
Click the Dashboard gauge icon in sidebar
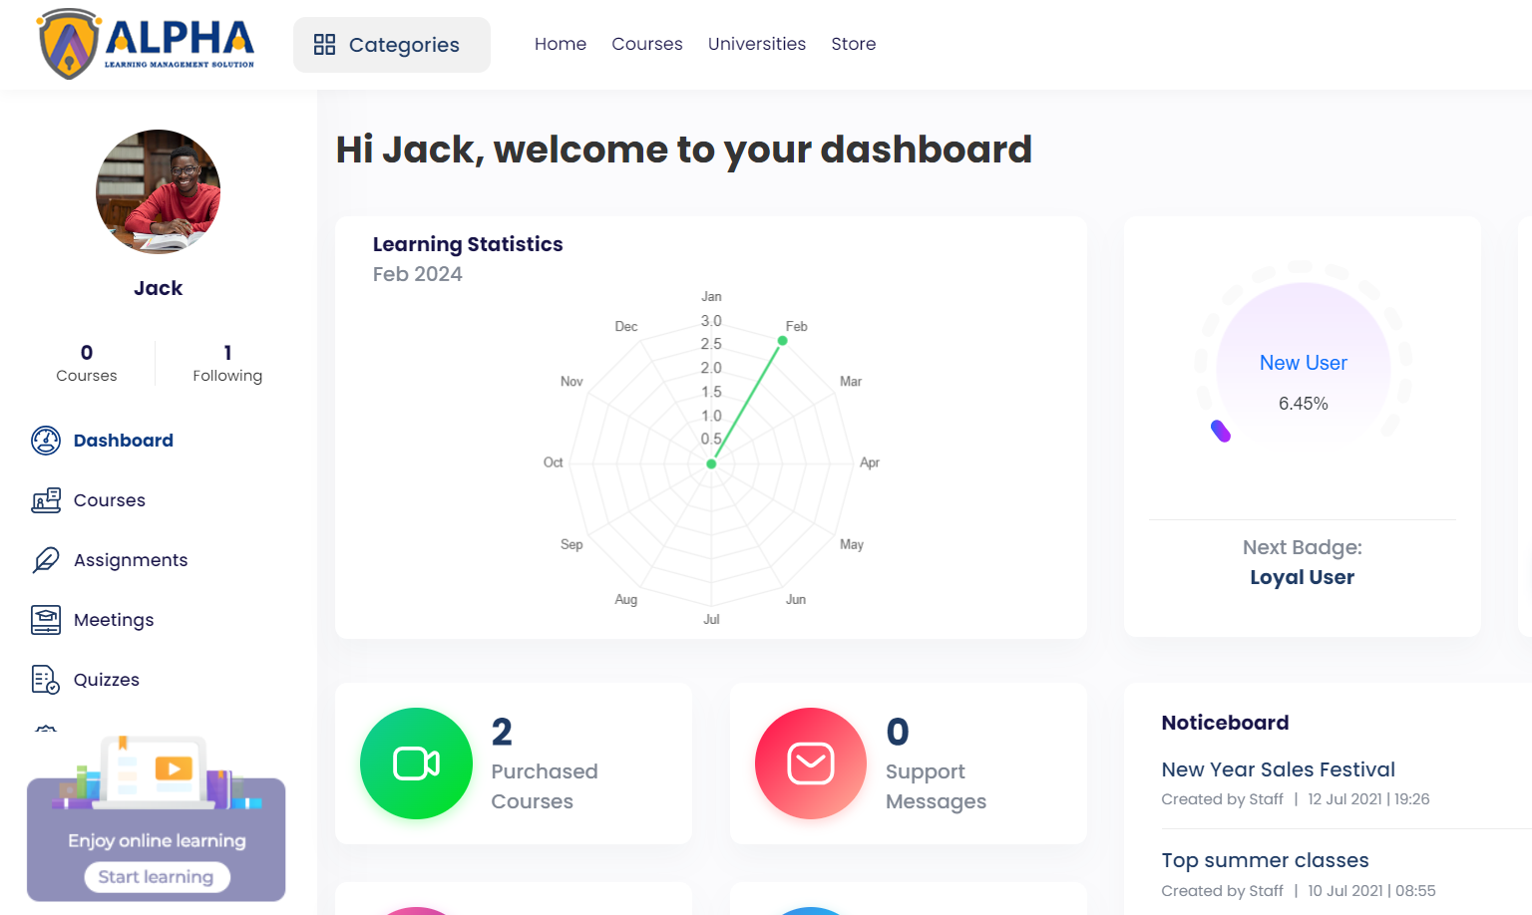pyautogui.click(x=46, y=441)
